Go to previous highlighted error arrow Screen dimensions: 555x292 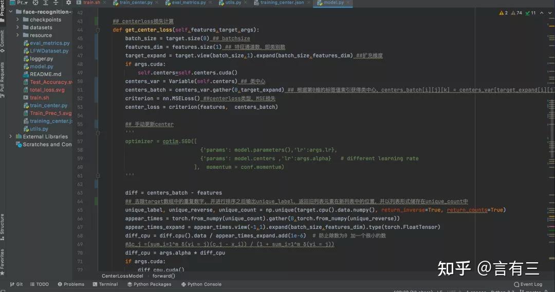pos(542,13)
